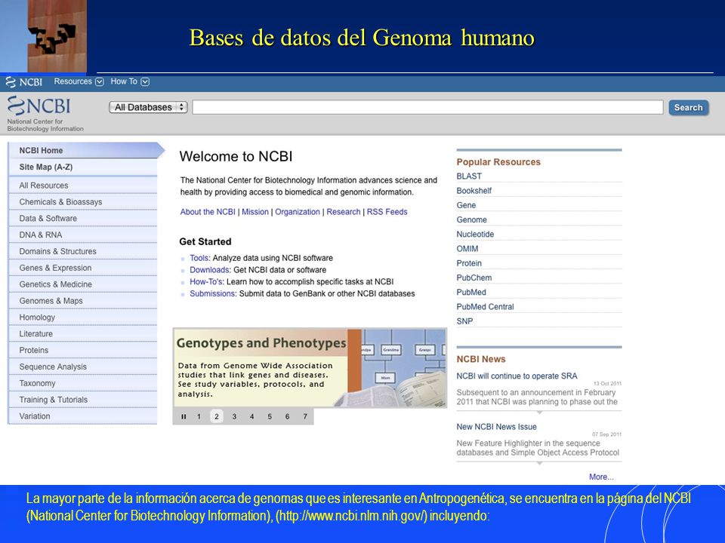
Task: Open Chemicals & Bioassays section
Action: click(x=83, y=202)
